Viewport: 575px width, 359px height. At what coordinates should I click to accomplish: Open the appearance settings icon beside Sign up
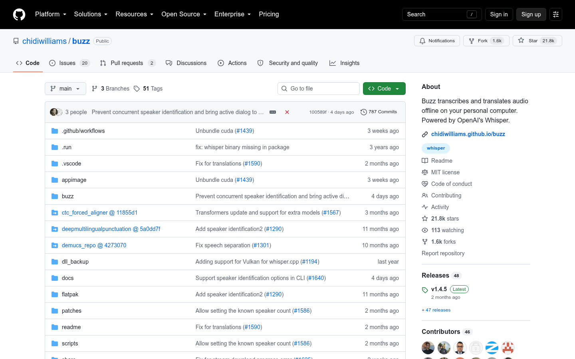click(x=556, y=14)
